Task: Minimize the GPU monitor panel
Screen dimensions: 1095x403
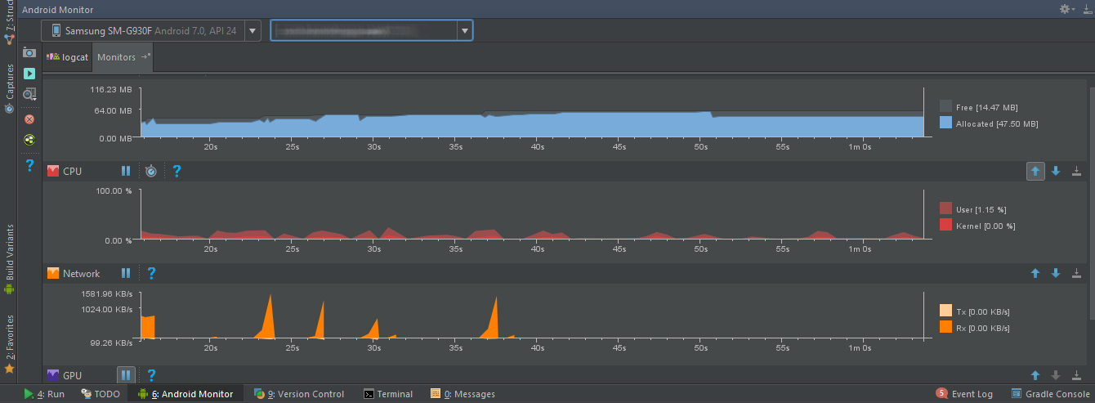Action: point(1076,375)
